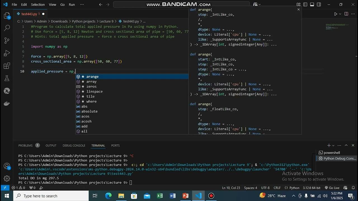Open the Source Control view

coord(7,41)
